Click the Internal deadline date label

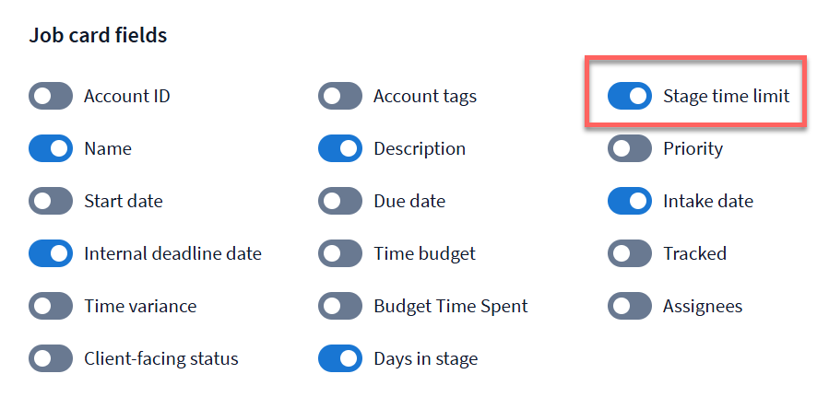[x=172, y=253]
